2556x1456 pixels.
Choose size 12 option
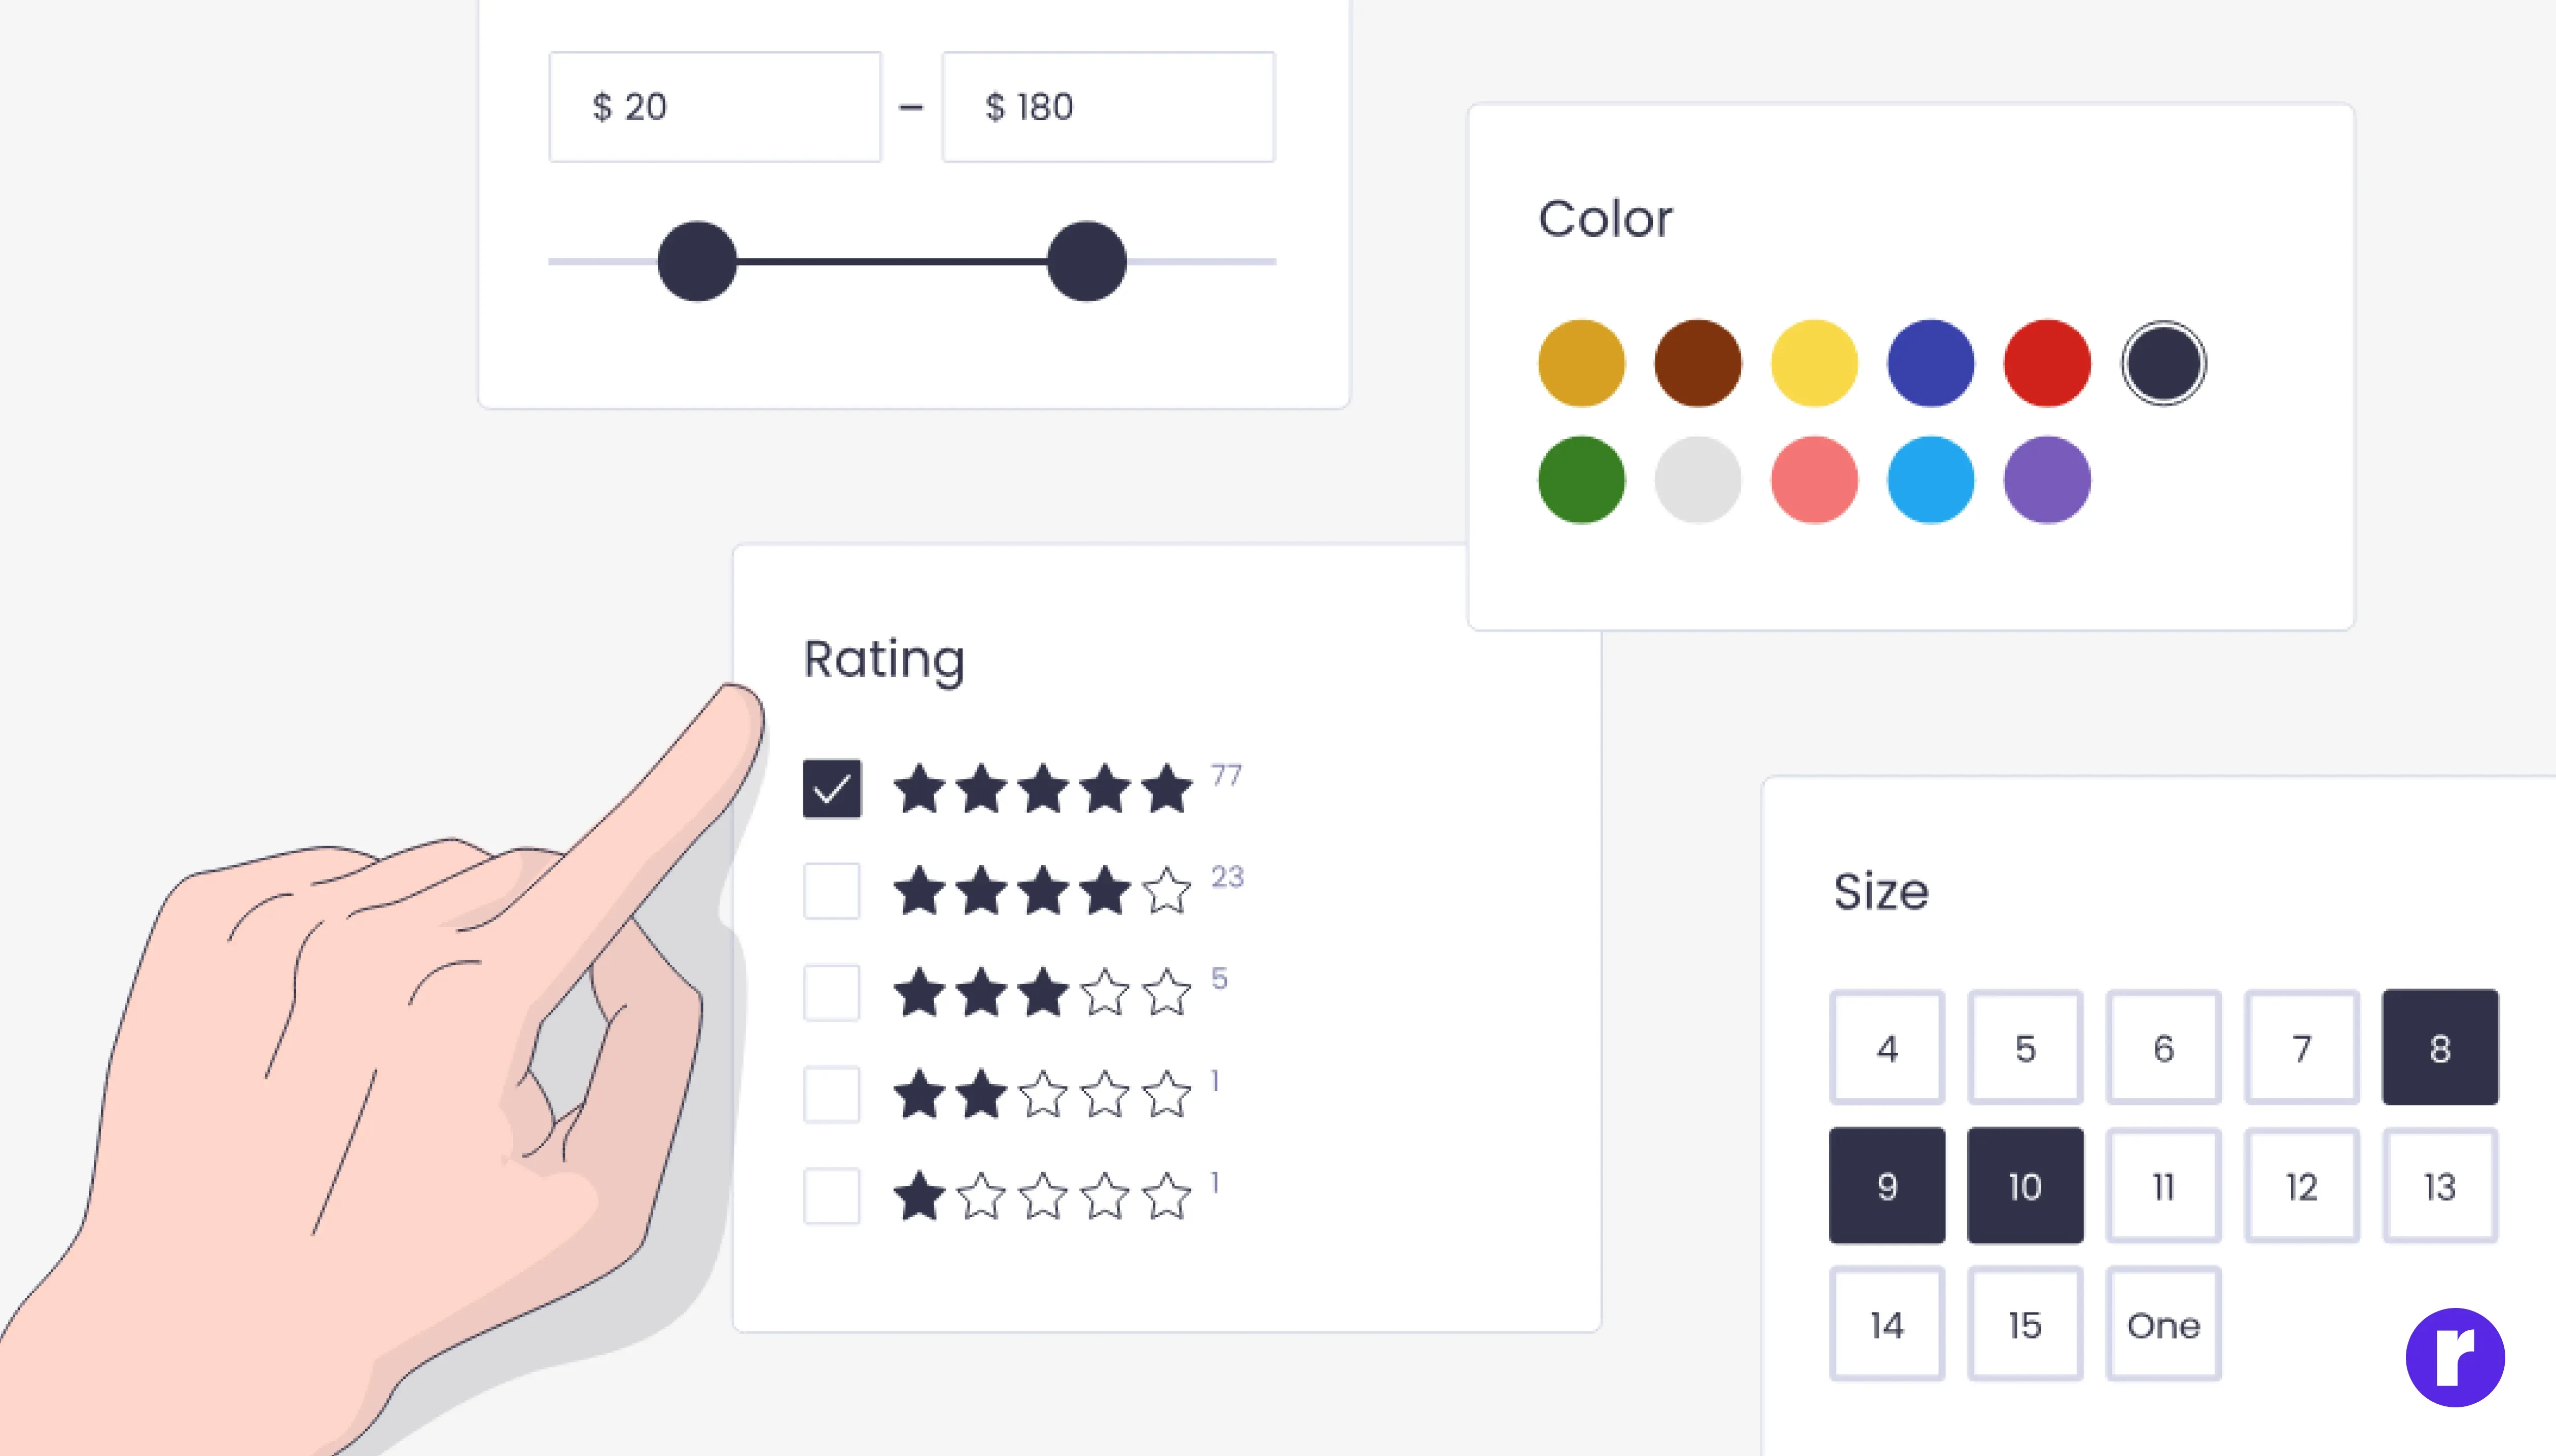click(2302, 1186)
